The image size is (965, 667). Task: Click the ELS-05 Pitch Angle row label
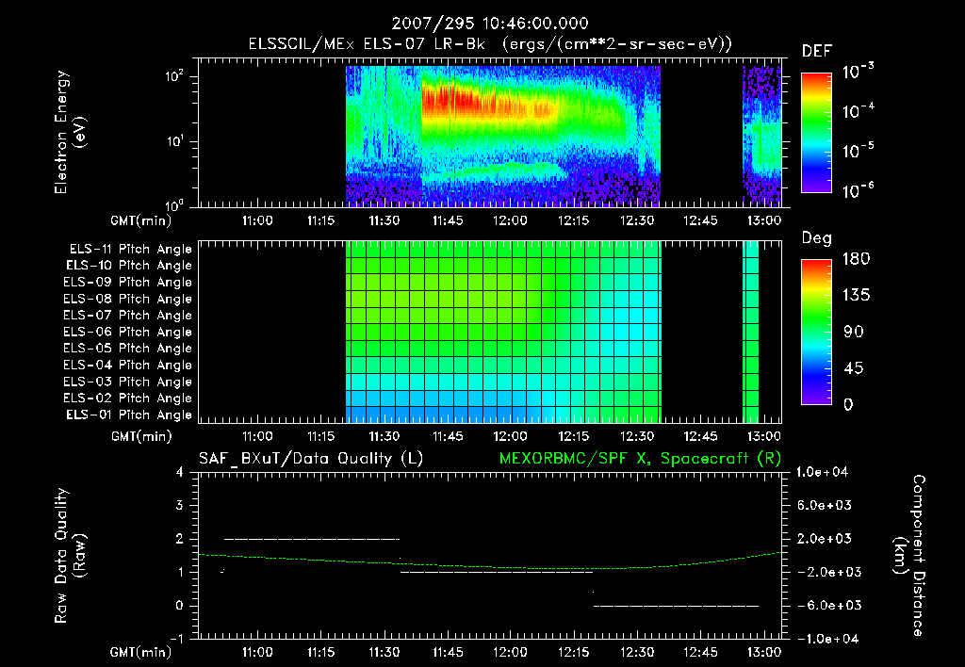(x=127, y=349)
